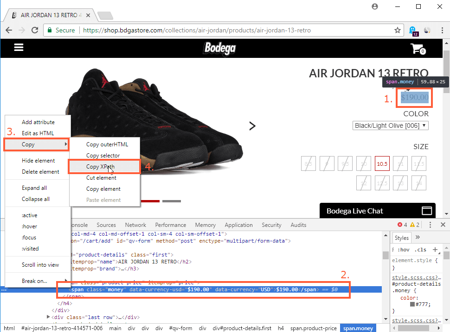Screen dimensions: 450x332
Task: Choose Copy selector
Action: coord(104,156)
